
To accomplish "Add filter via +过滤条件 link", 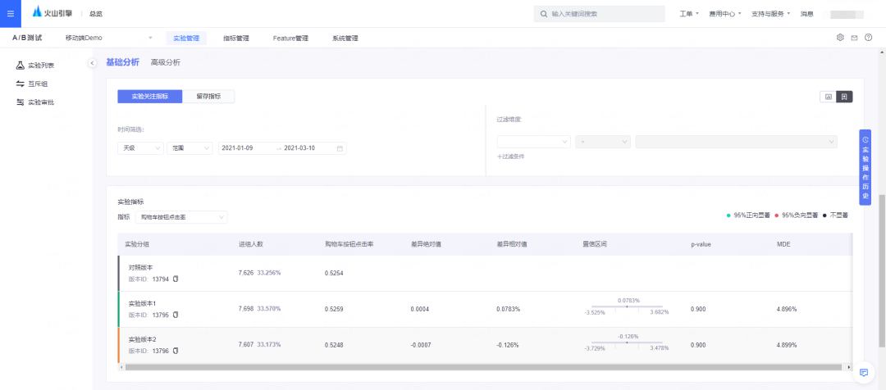I will (511, 156).
